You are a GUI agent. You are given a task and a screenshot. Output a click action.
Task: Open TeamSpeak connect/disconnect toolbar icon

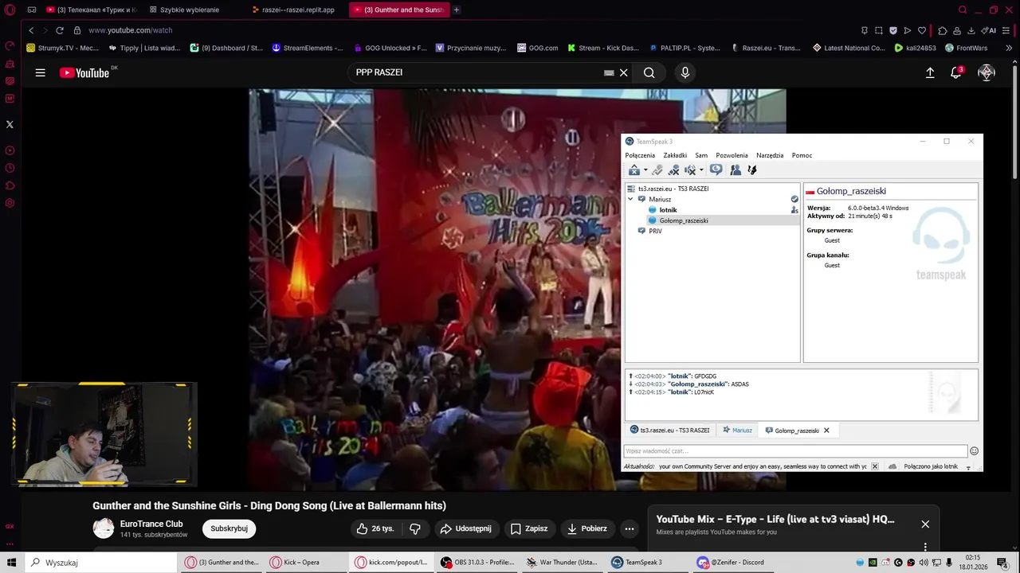click(634, 170)
